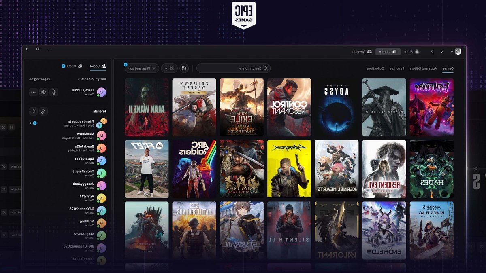Toggle the party microphone
This screenshot has height=273, width=486.
click(x=53, y=92)
